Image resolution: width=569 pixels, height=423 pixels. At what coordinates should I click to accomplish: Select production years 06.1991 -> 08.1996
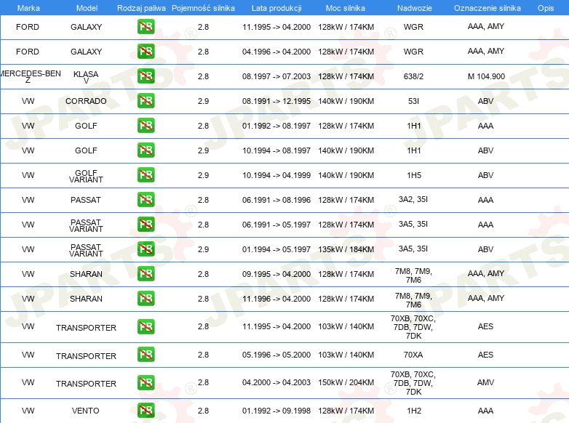pos(276,200)
